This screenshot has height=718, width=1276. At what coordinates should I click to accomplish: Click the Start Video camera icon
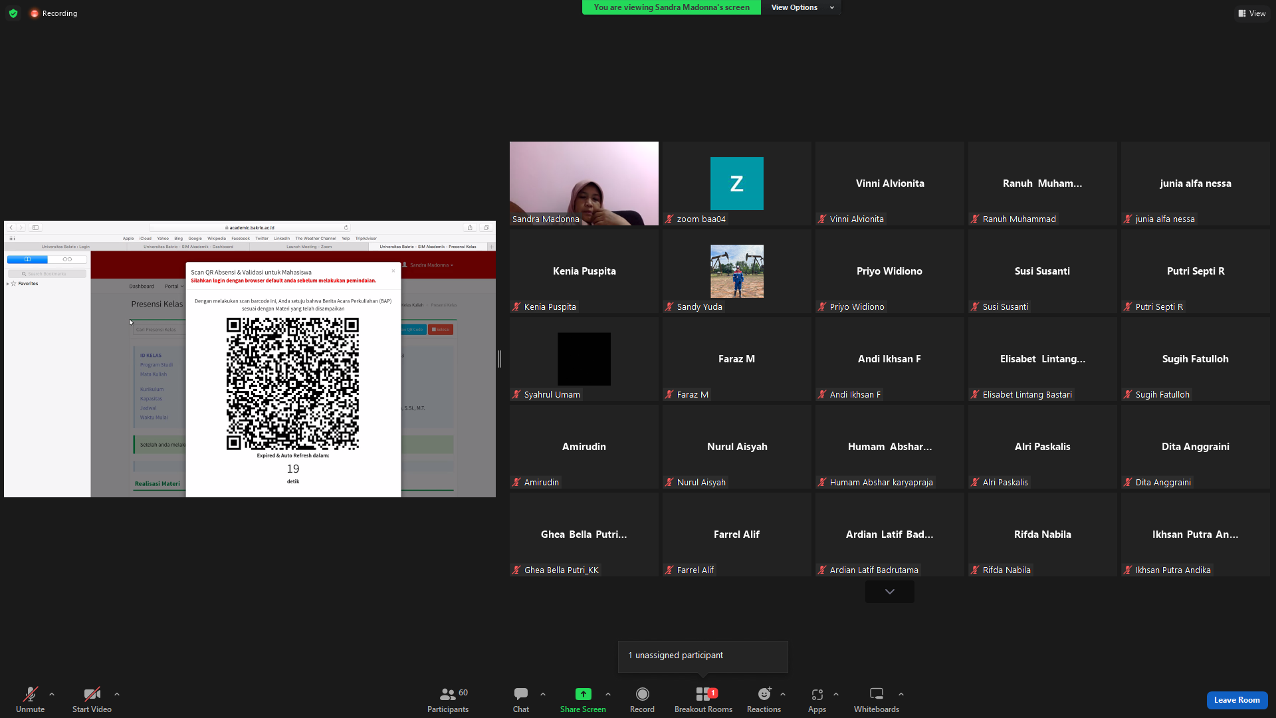(x=92, y=694)
